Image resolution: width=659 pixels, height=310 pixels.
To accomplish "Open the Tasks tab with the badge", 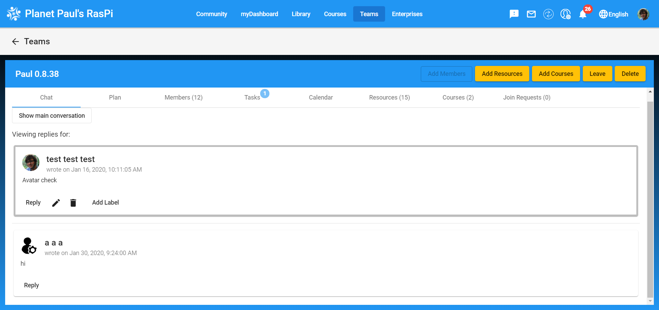I will [252, 97].
